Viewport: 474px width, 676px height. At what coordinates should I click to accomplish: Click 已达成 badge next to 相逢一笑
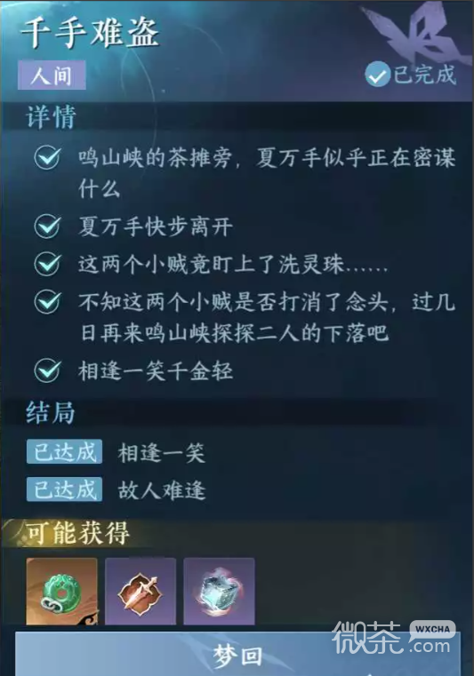point(64,452)
